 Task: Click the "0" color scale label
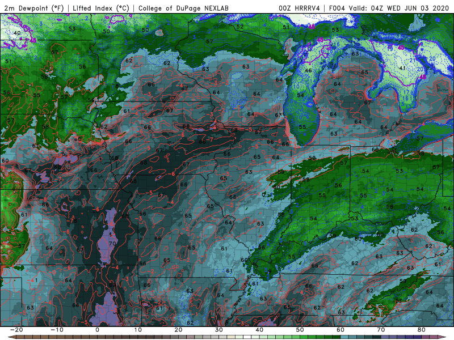(97, 330)
